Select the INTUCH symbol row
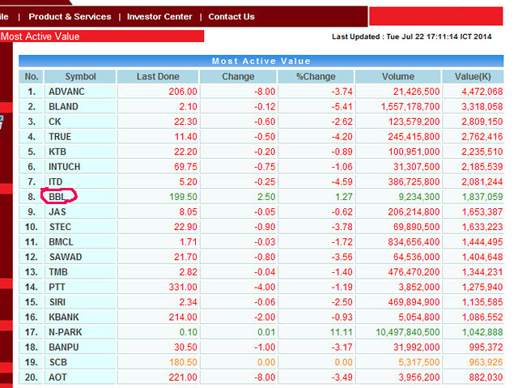Image resolution: width=518 pixels, height=388 pixels. pyautogui.click(x=64, y=166)
